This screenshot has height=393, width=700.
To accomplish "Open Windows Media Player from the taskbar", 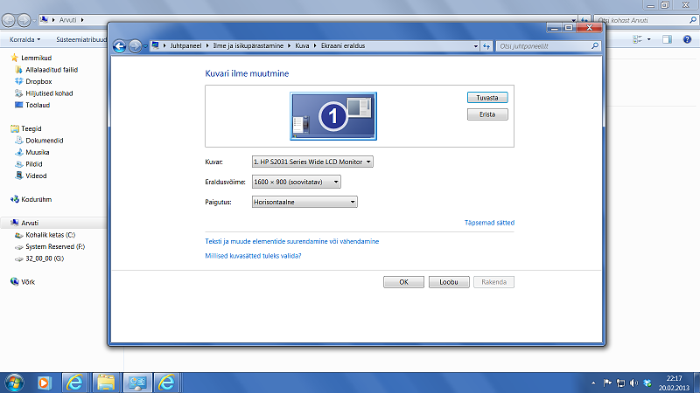I will tap(45, 382).
